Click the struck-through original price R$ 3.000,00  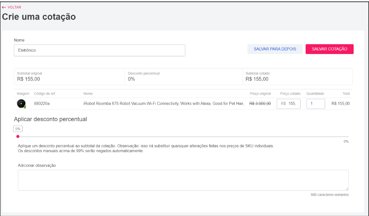[x=260, y=104]
